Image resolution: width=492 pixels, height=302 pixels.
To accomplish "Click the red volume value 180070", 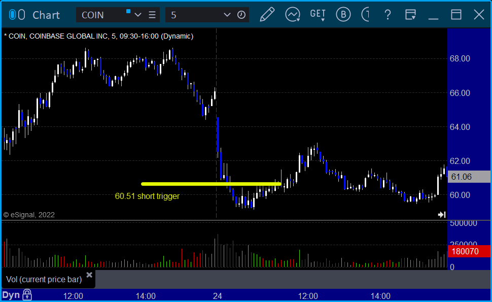I will click(469, 251).
